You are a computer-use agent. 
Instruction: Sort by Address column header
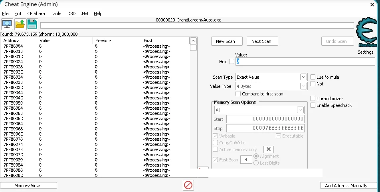click(19, 41)
